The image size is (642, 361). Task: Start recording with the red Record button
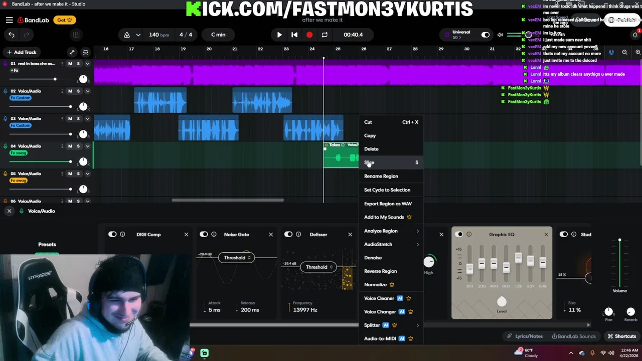click(x=309, y=35)
